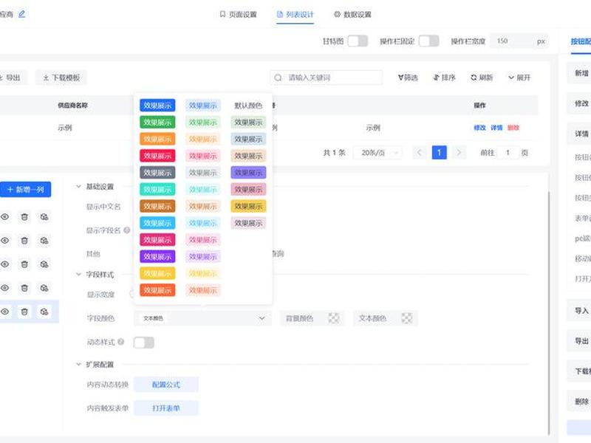Click the 导出 export icon button in list toolbar
Screen dimensions: 591x443
11,78
